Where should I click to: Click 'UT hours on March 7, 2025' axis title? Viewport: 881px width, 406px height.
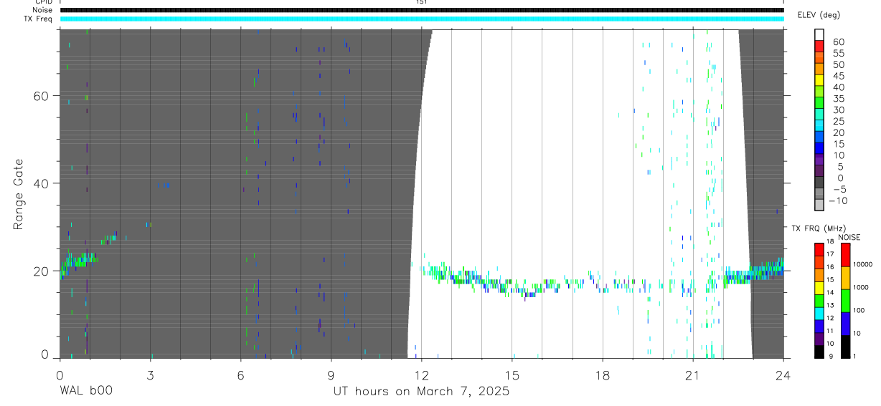click(x=421, y=392)
